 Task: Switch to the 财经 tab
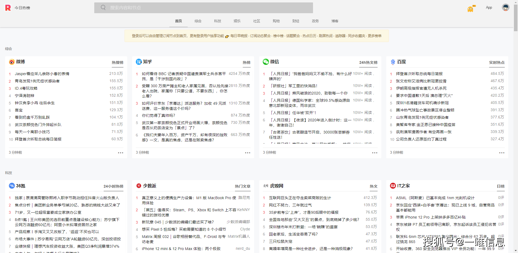[x=296, y=21]
